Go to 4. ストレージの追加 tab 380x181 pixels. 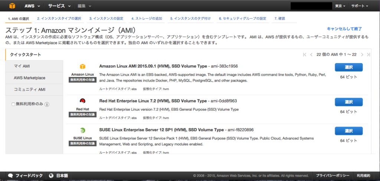(147, 19)
